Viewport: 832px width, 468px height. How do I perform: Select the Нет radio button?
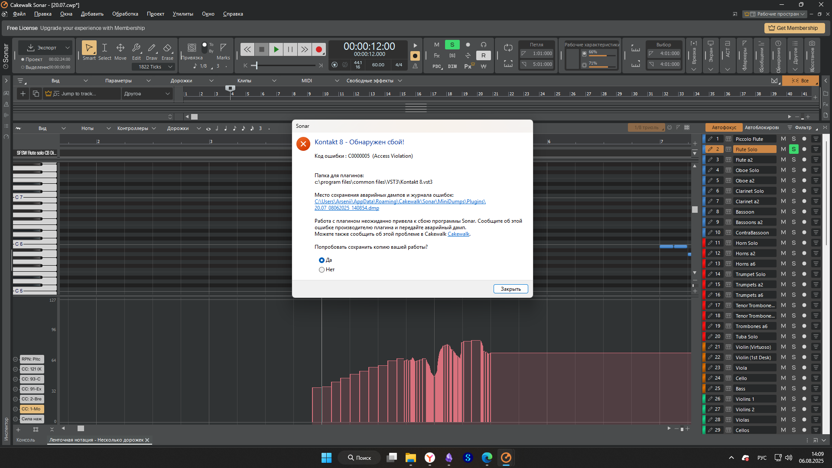322,270
